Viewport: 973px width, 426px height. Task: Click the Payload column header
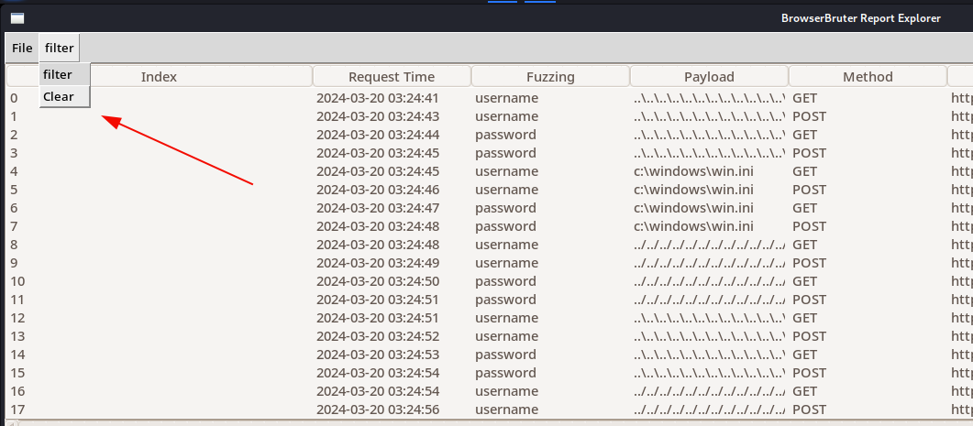pos(709,77)
